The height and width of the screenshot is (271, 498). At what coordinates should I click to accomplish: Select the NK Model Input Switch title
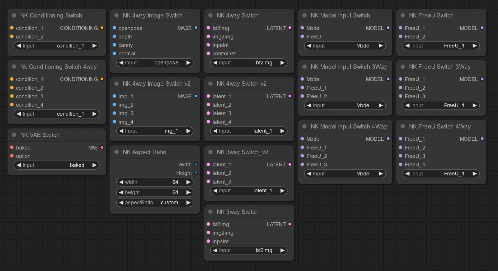click(340, 15)
